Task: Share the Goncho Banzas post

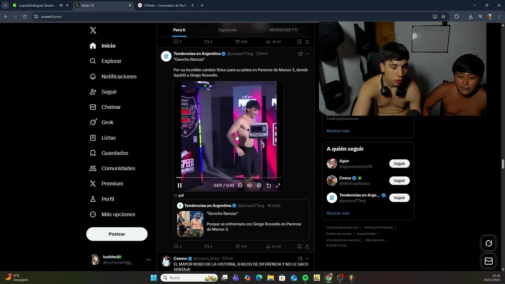Action: [307, 247]
